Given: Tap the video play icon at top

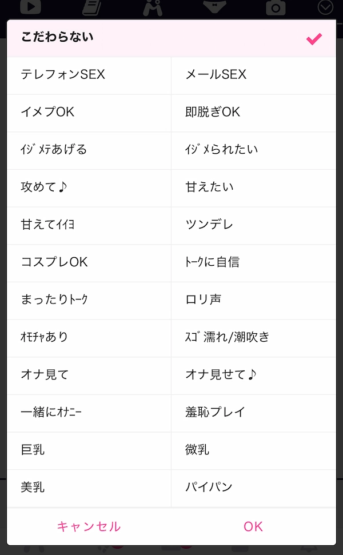Looking at the screenshot, I should (x=30, y=7).
